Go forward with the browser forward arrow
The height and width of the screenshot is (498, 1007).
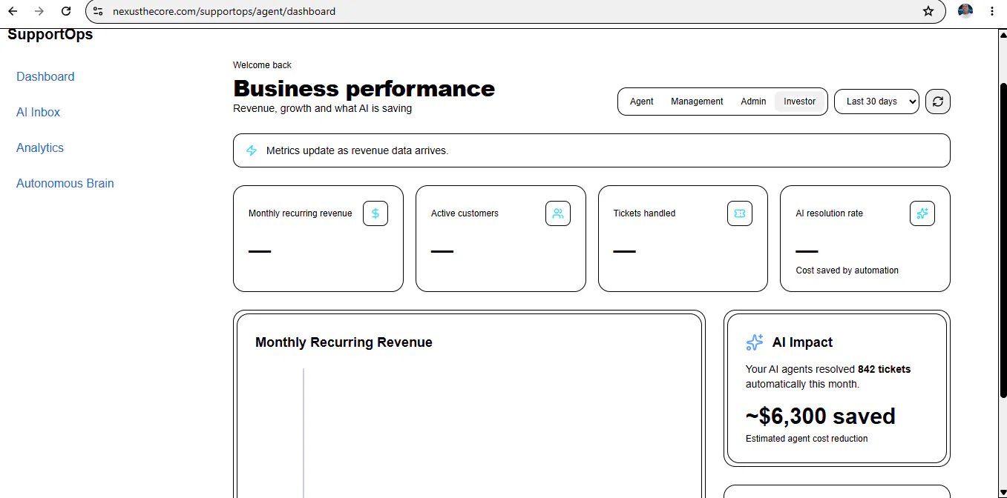pyautogui.click(x=39, y=11)
